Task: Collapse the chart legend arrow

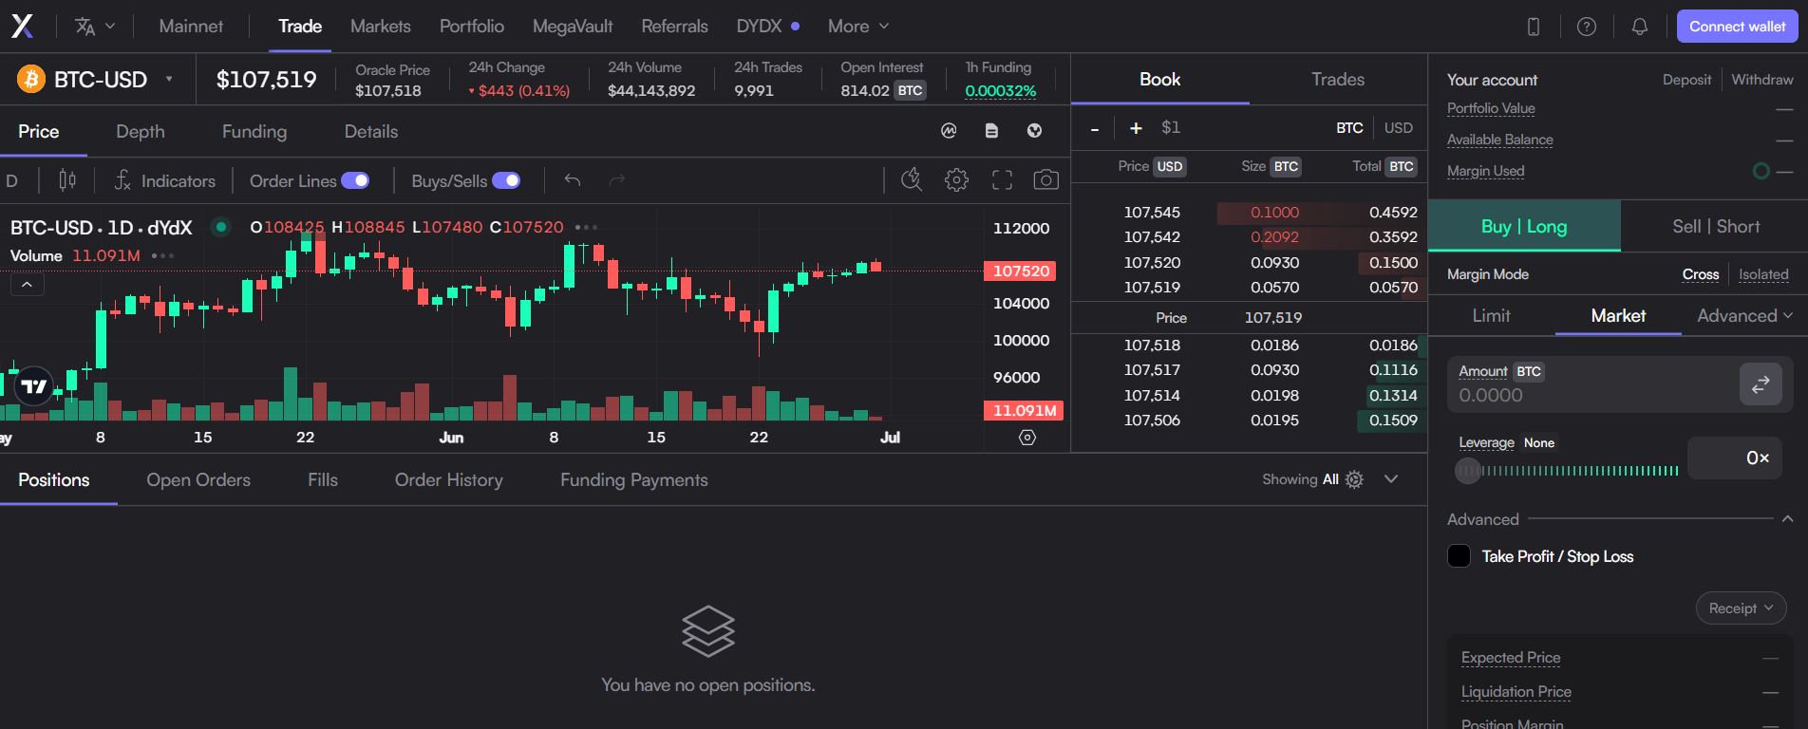Action: click(27, 284)
